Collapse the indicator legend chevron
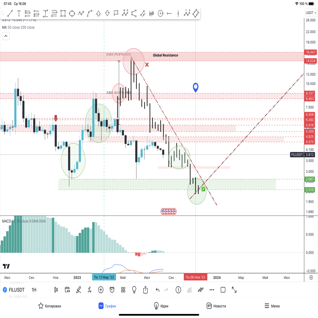This screenshot has width=318, height=318. (6, 36)
